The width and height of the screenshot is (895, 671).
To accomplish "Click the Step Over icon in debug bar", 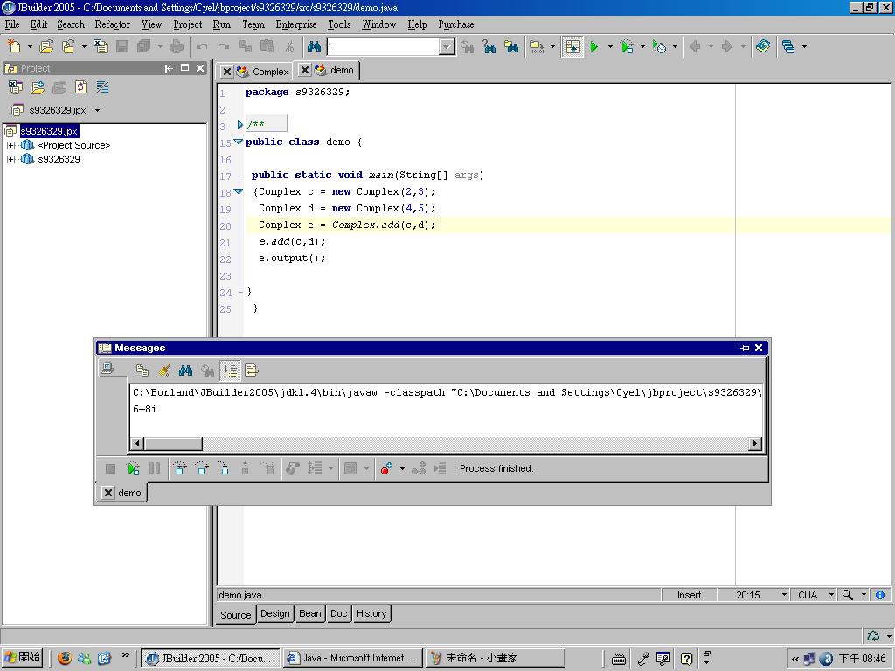I will (x=202, y=468).
